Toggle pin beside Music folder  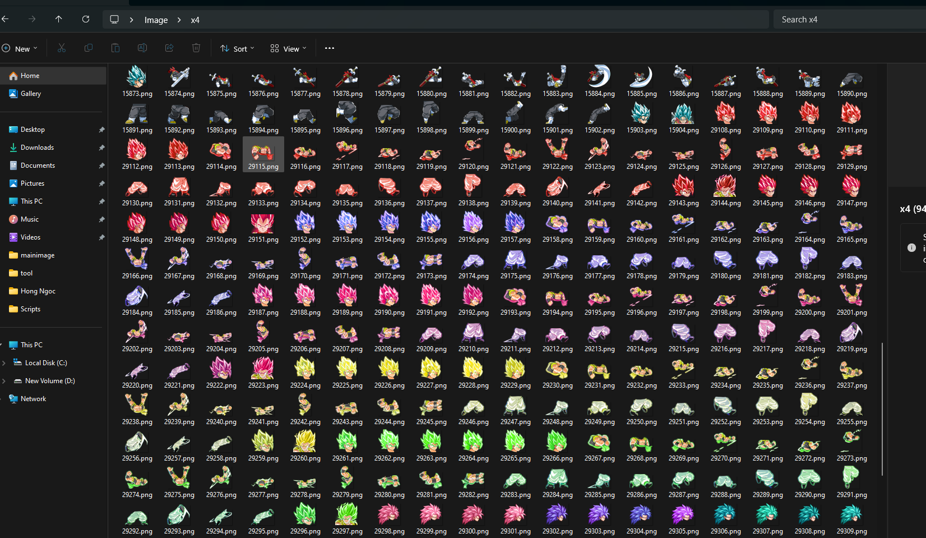[101, 219]
